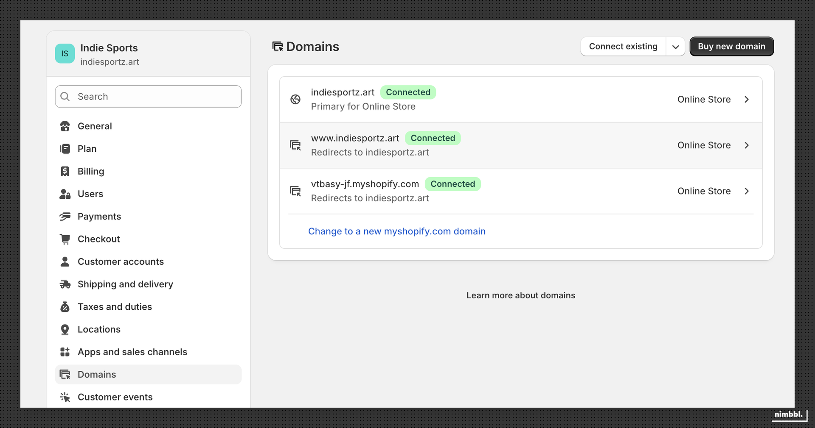The image size is (815, 428).
Task: Click the Shipping and delivery truck icon
Action: (65, 284)
